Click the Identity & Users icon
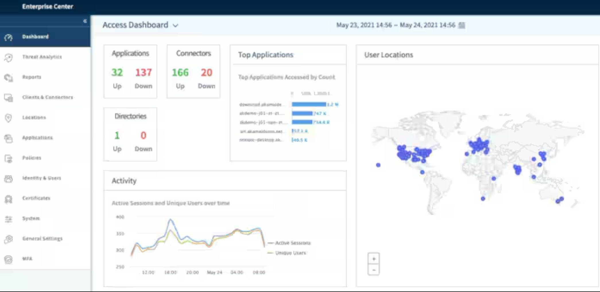600x292 pixels. pyautogui.click(x=8, y=178)
